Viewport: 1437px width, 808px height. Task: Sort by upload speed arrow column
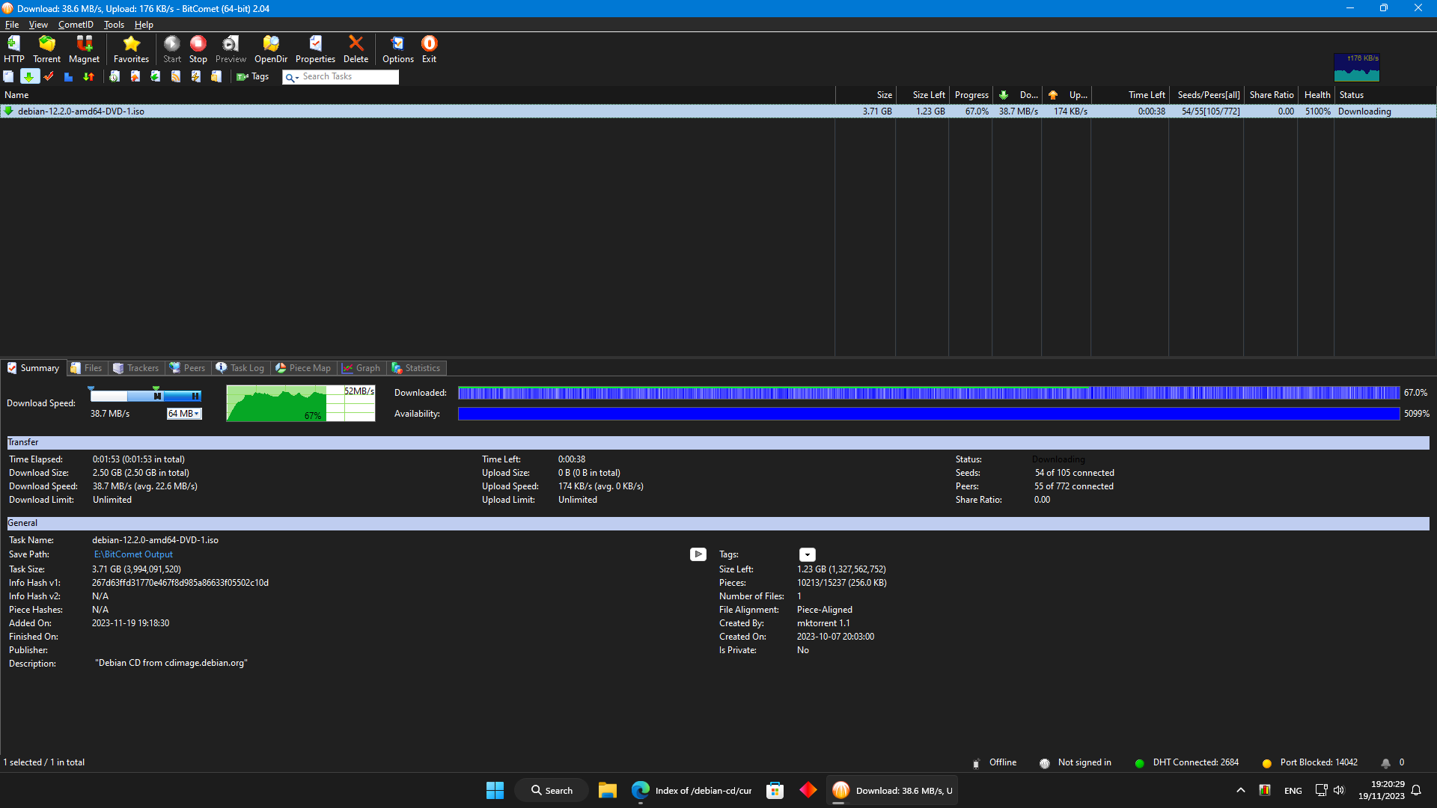tap(1067, 95)
